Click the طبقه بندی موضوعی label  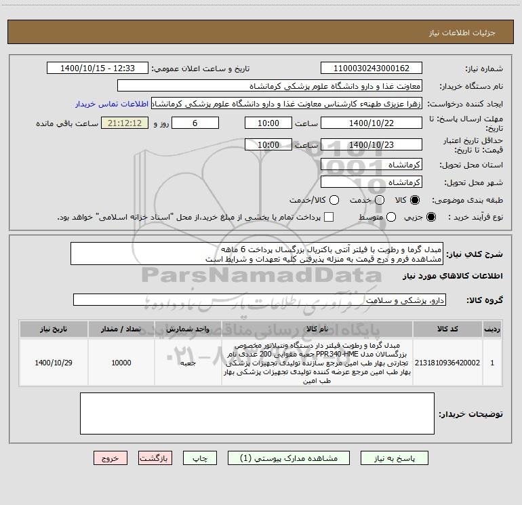467,200
